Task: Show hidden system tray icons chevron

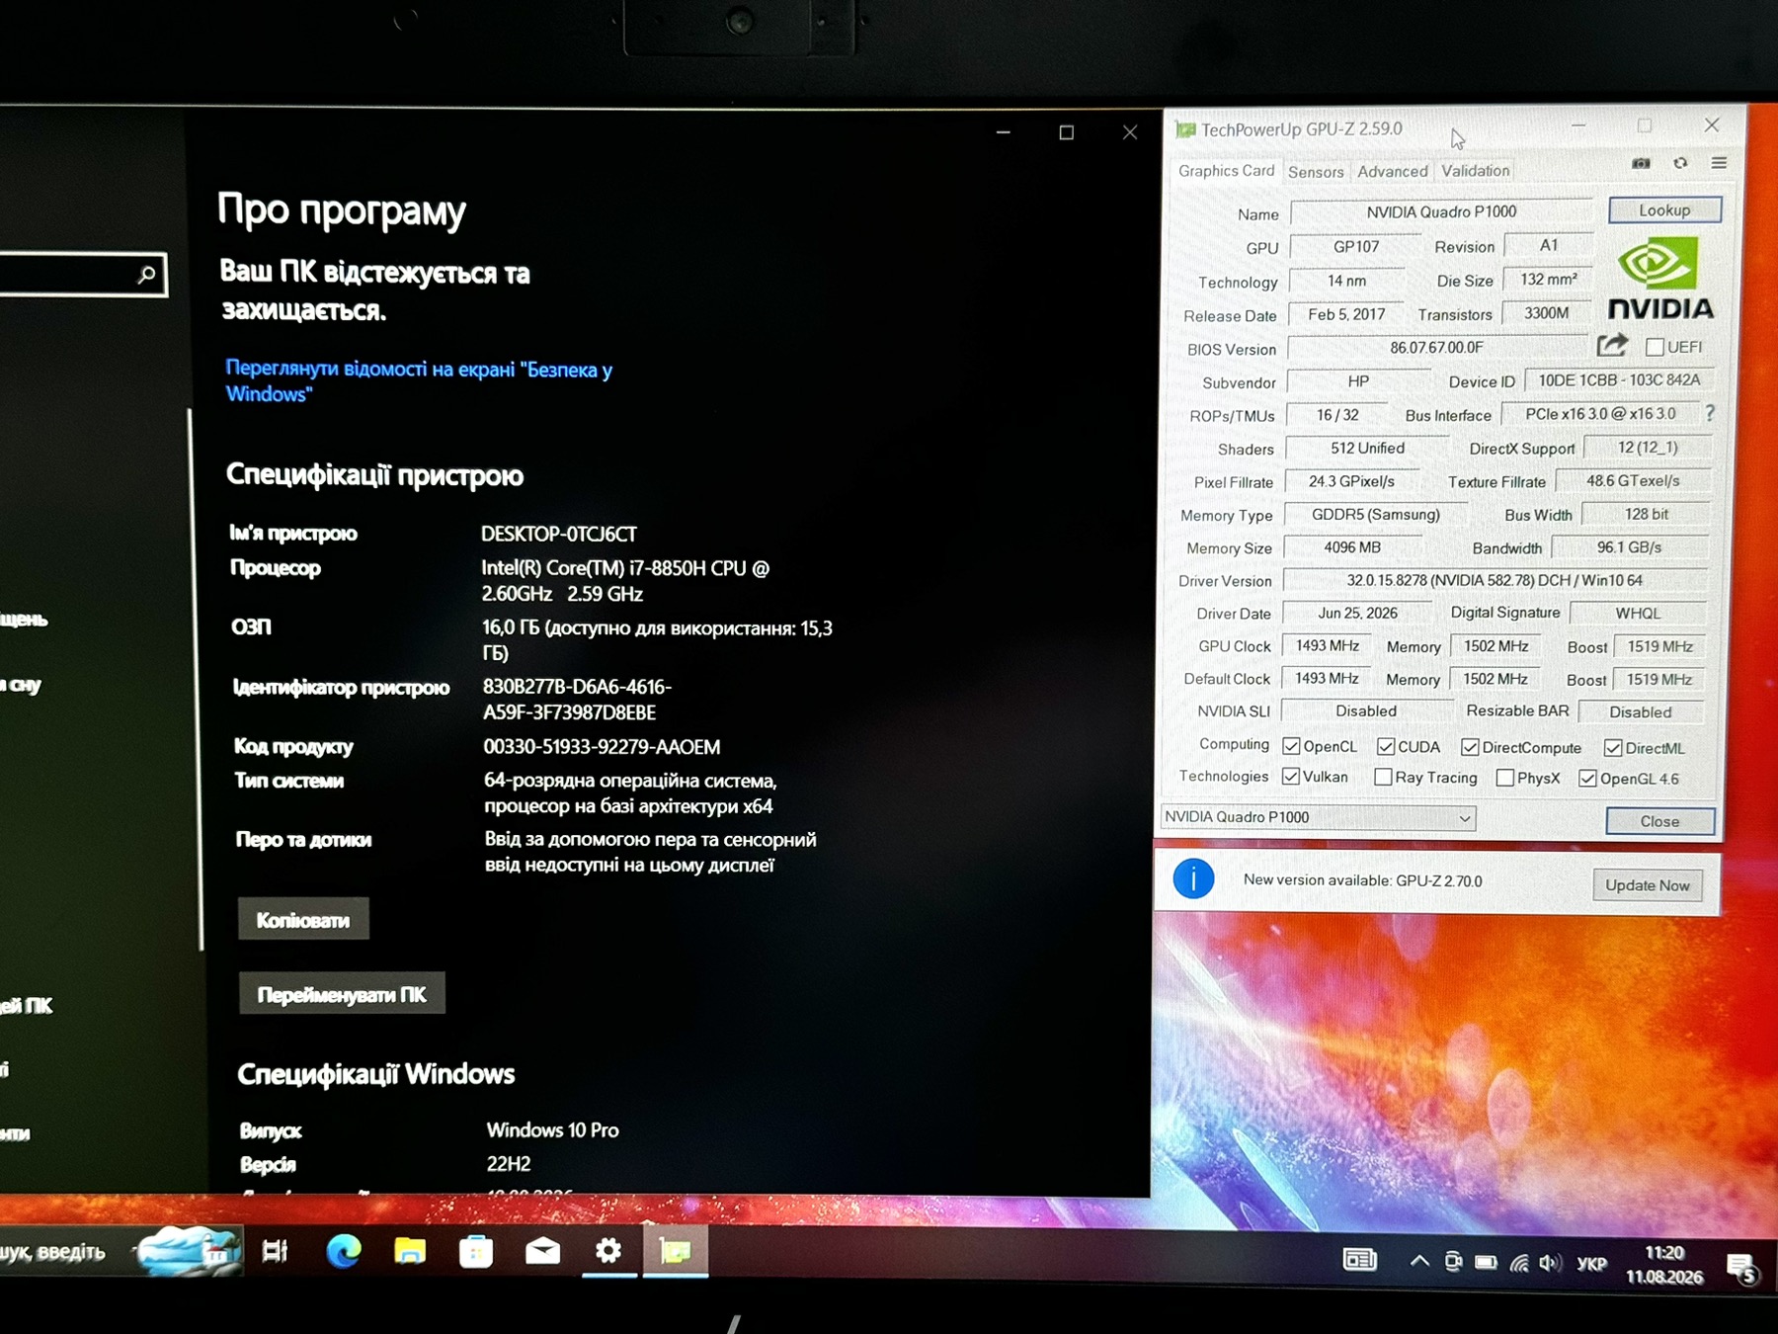Action: (x=1419, y=1261)
